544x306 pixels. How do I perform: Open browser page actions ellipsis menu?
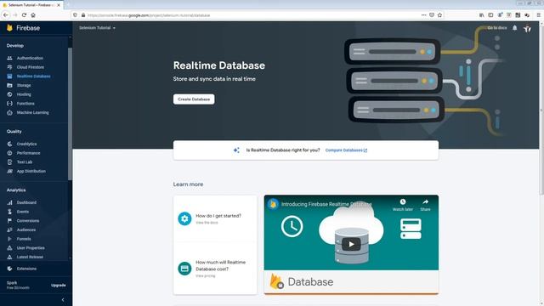point(423,15)
